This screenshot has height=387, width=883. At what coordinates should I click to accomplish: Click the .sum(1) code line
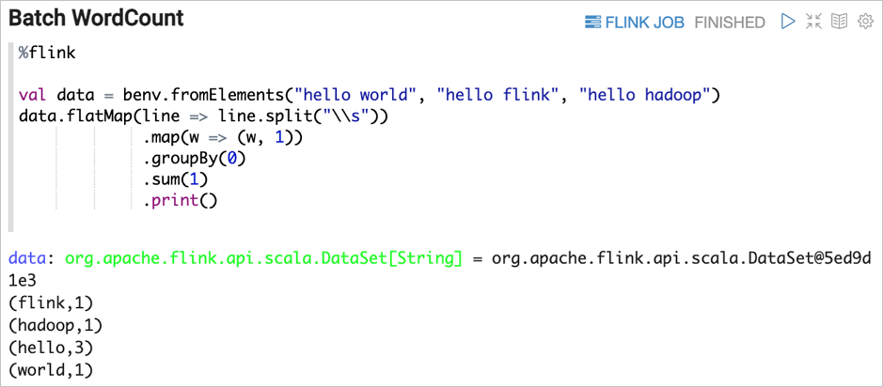[x=176, y=180]
